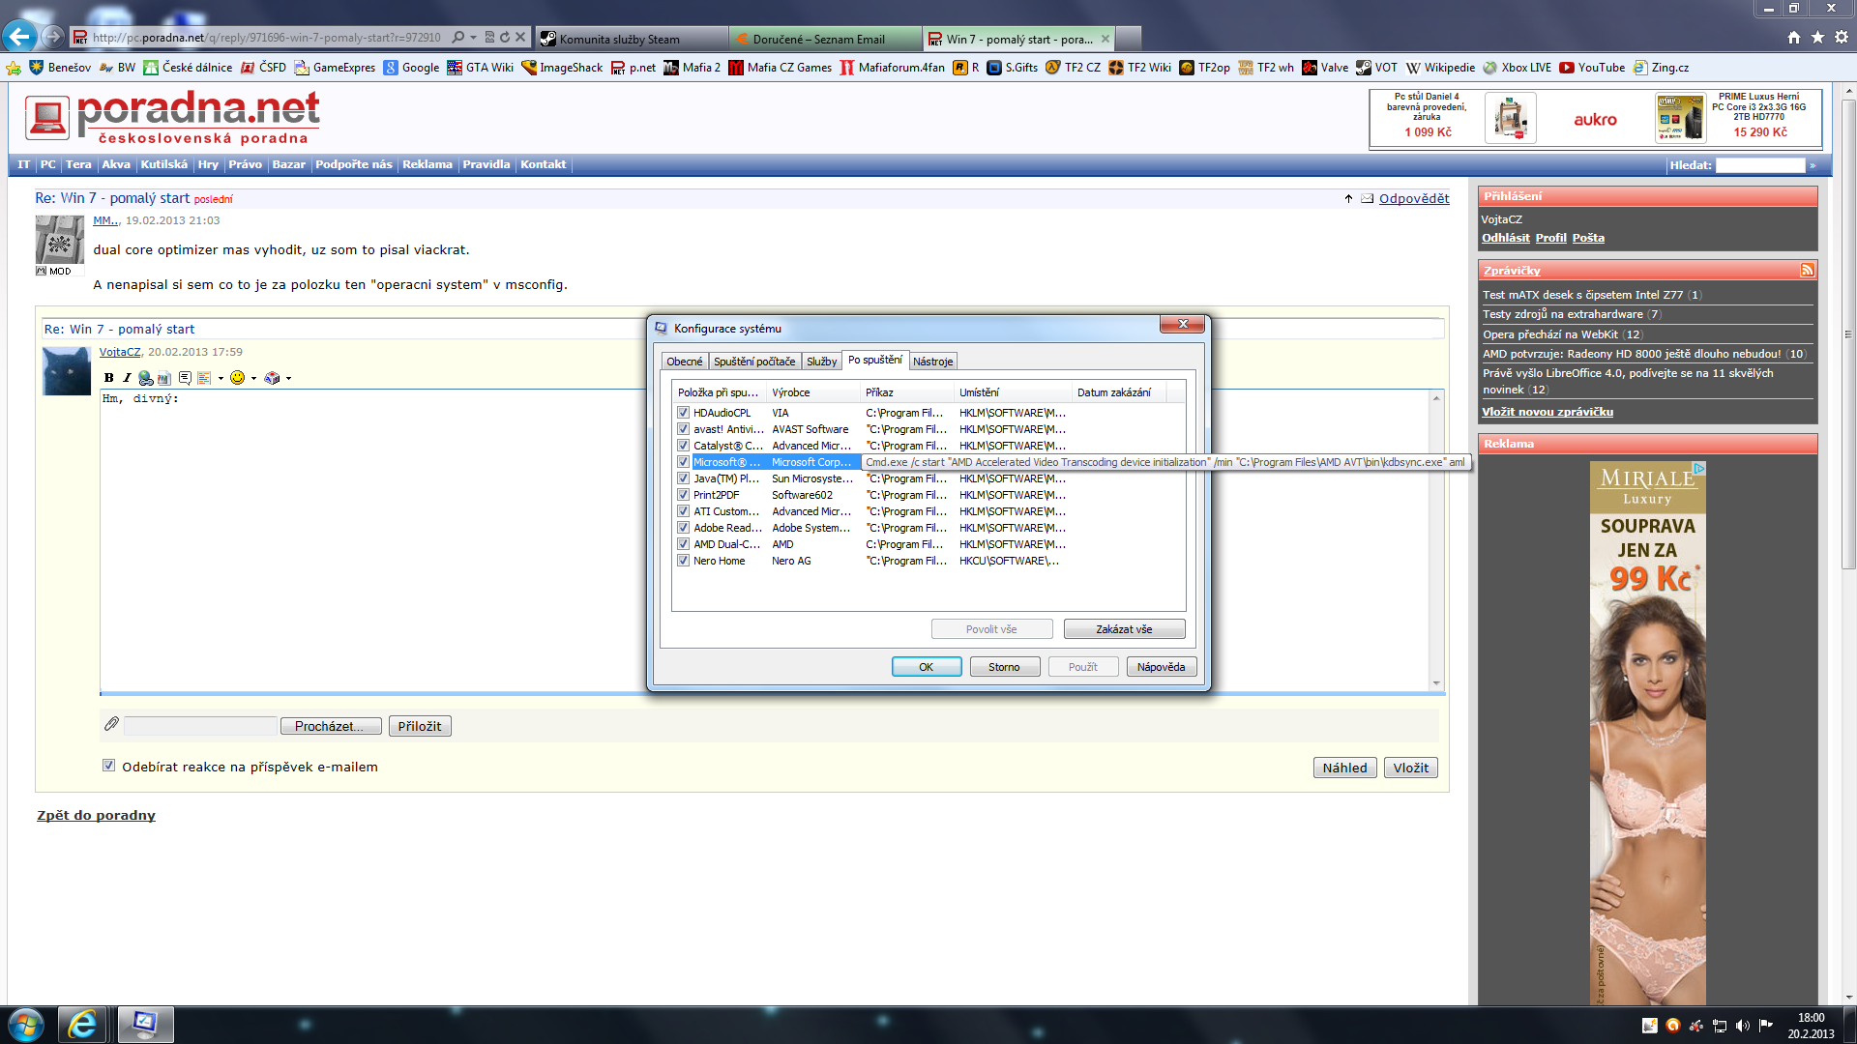Screen dimensions: 1857x1044
Task: Open the Komunita služby Steam browser tab
Action: click(x=621, y=39)
